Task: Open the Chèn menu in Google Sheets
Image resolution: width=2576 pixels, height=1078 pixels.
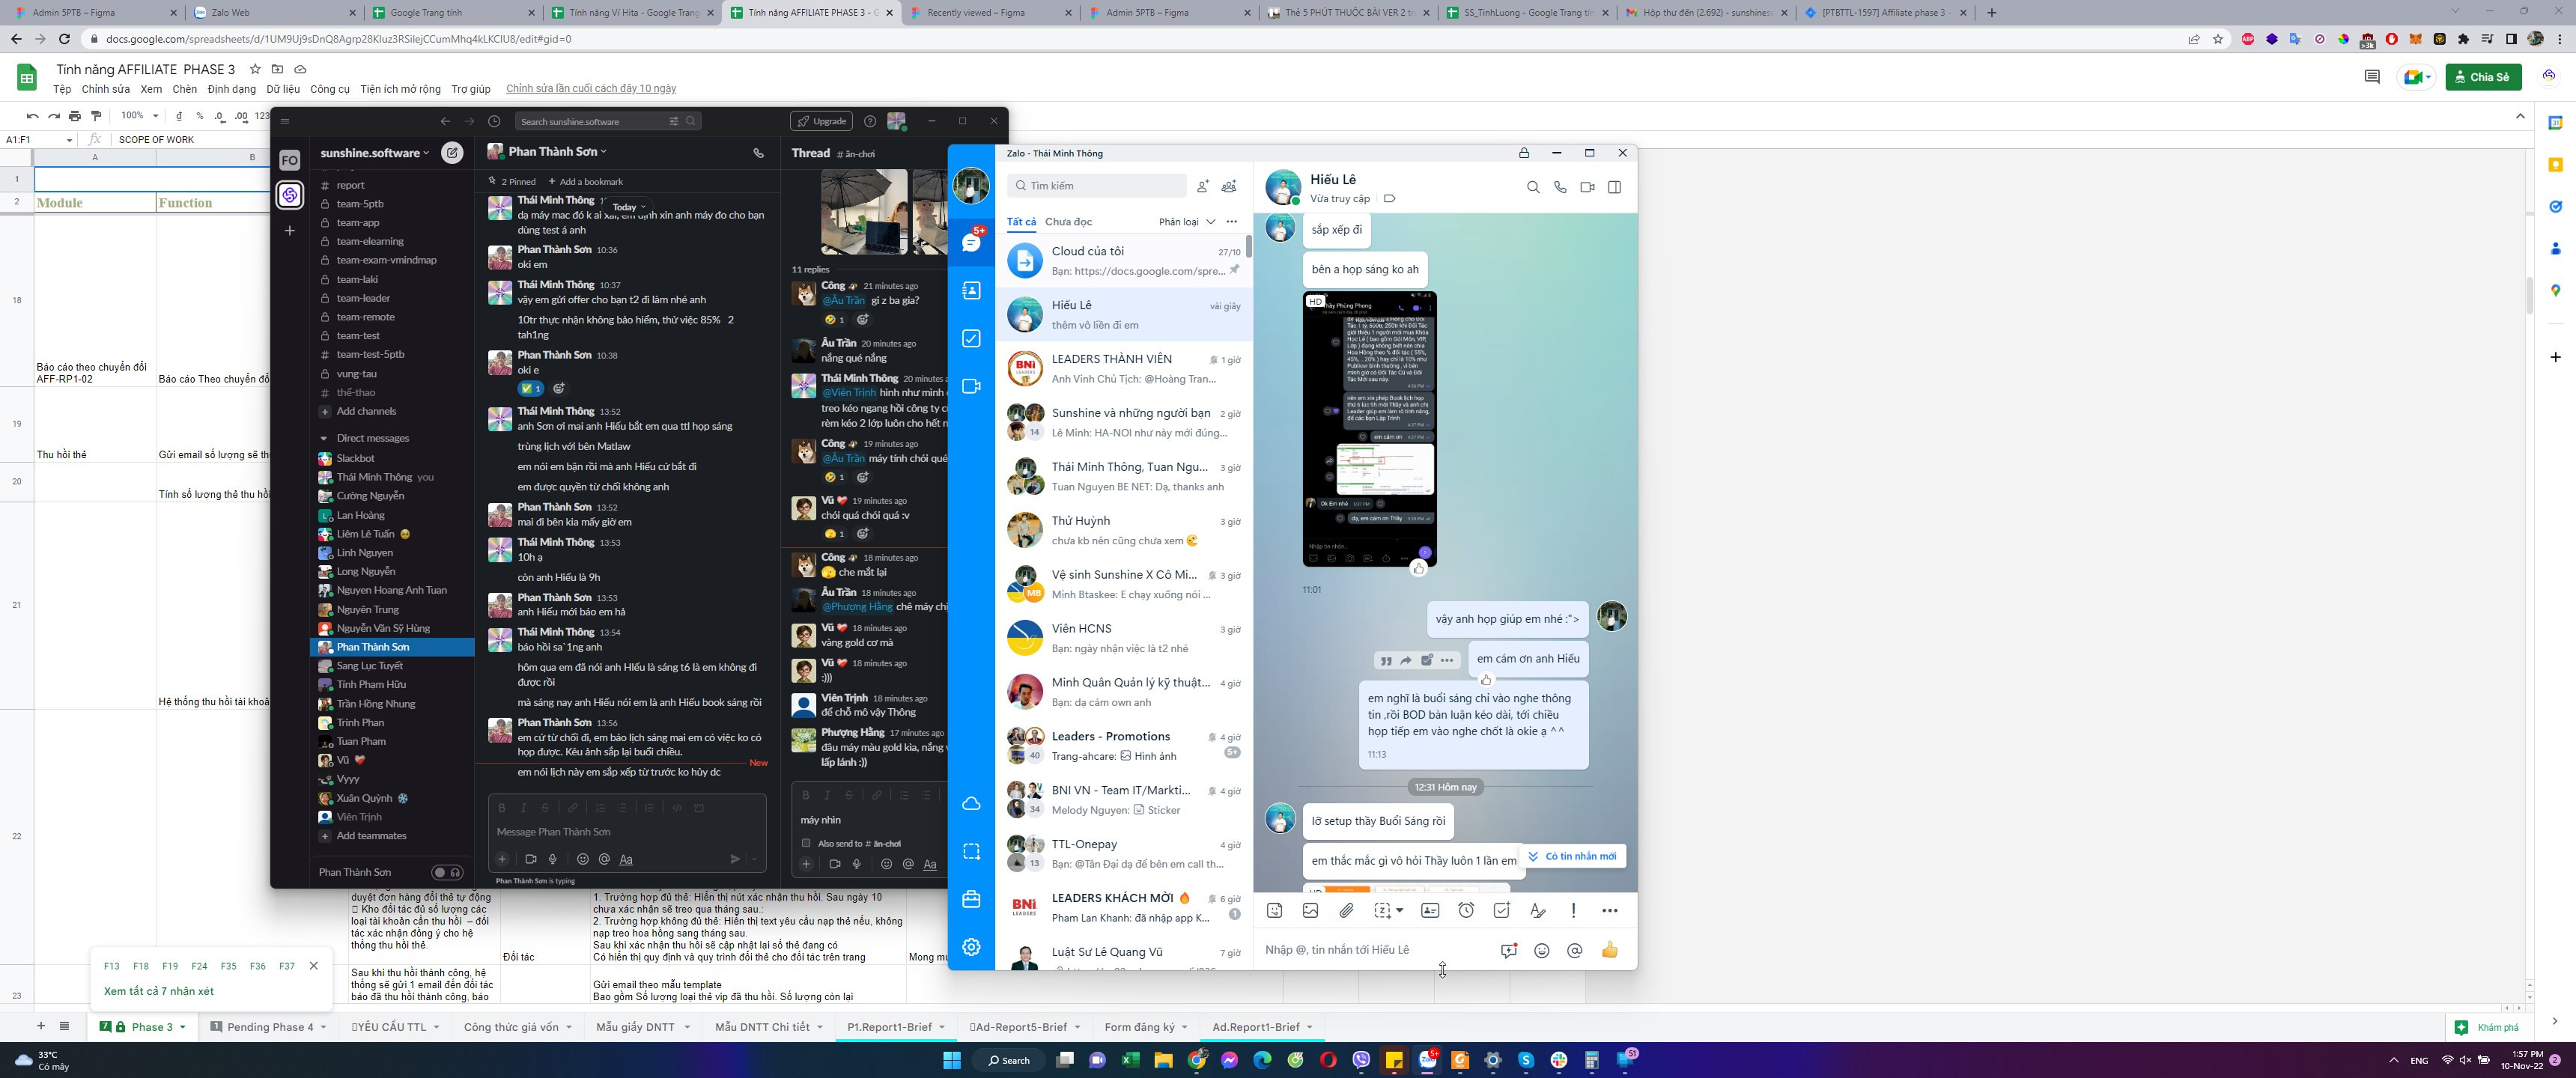Action: [x=185, y=89]
